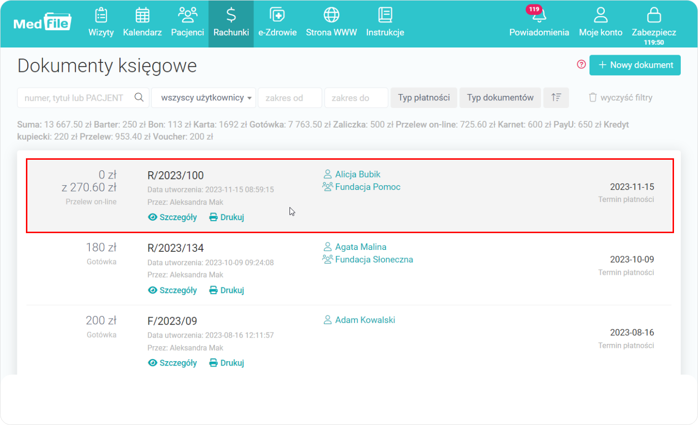Open the Kalendarz calendar icon
698x425 pixels.
[x=142, y=15]
